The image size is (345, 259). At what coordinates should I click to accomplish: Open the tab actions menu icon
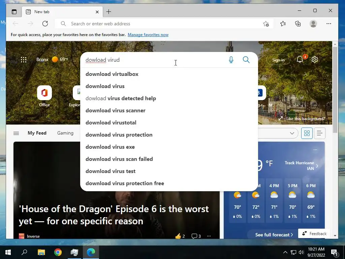14,12
